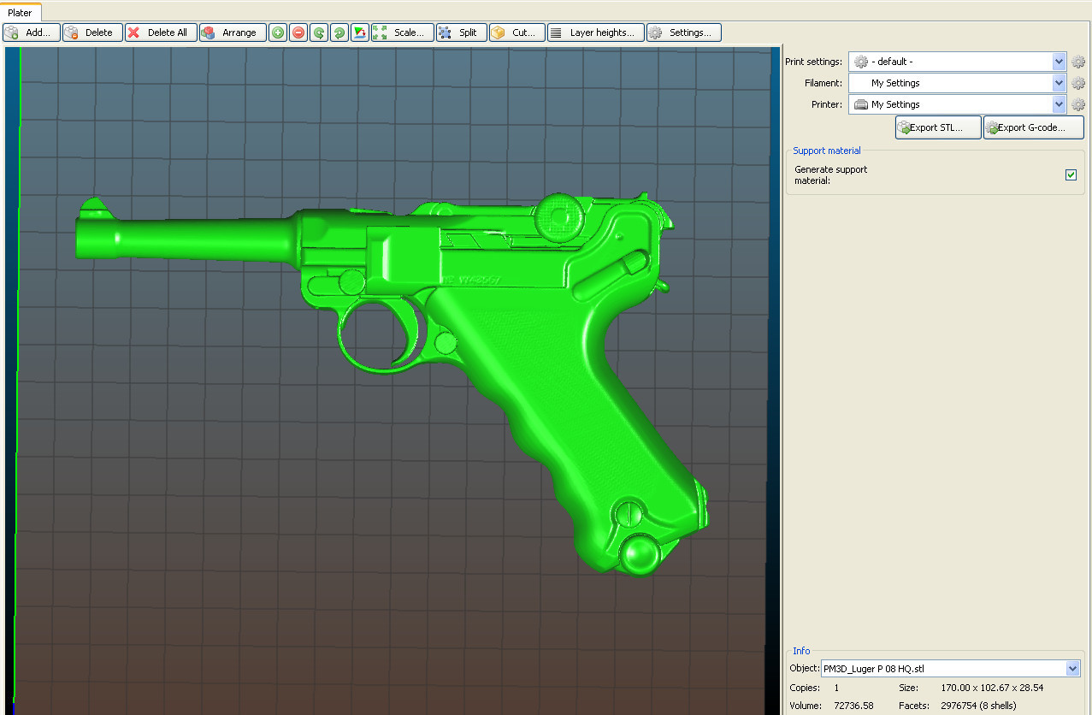This screenshot has height=715, width=1092.
Task: Switch to the Plater tab
Action: (20, 13)
